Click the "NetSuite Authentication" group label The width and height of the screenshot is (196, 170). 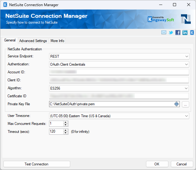pyautogui.click(x=25, y=49)
